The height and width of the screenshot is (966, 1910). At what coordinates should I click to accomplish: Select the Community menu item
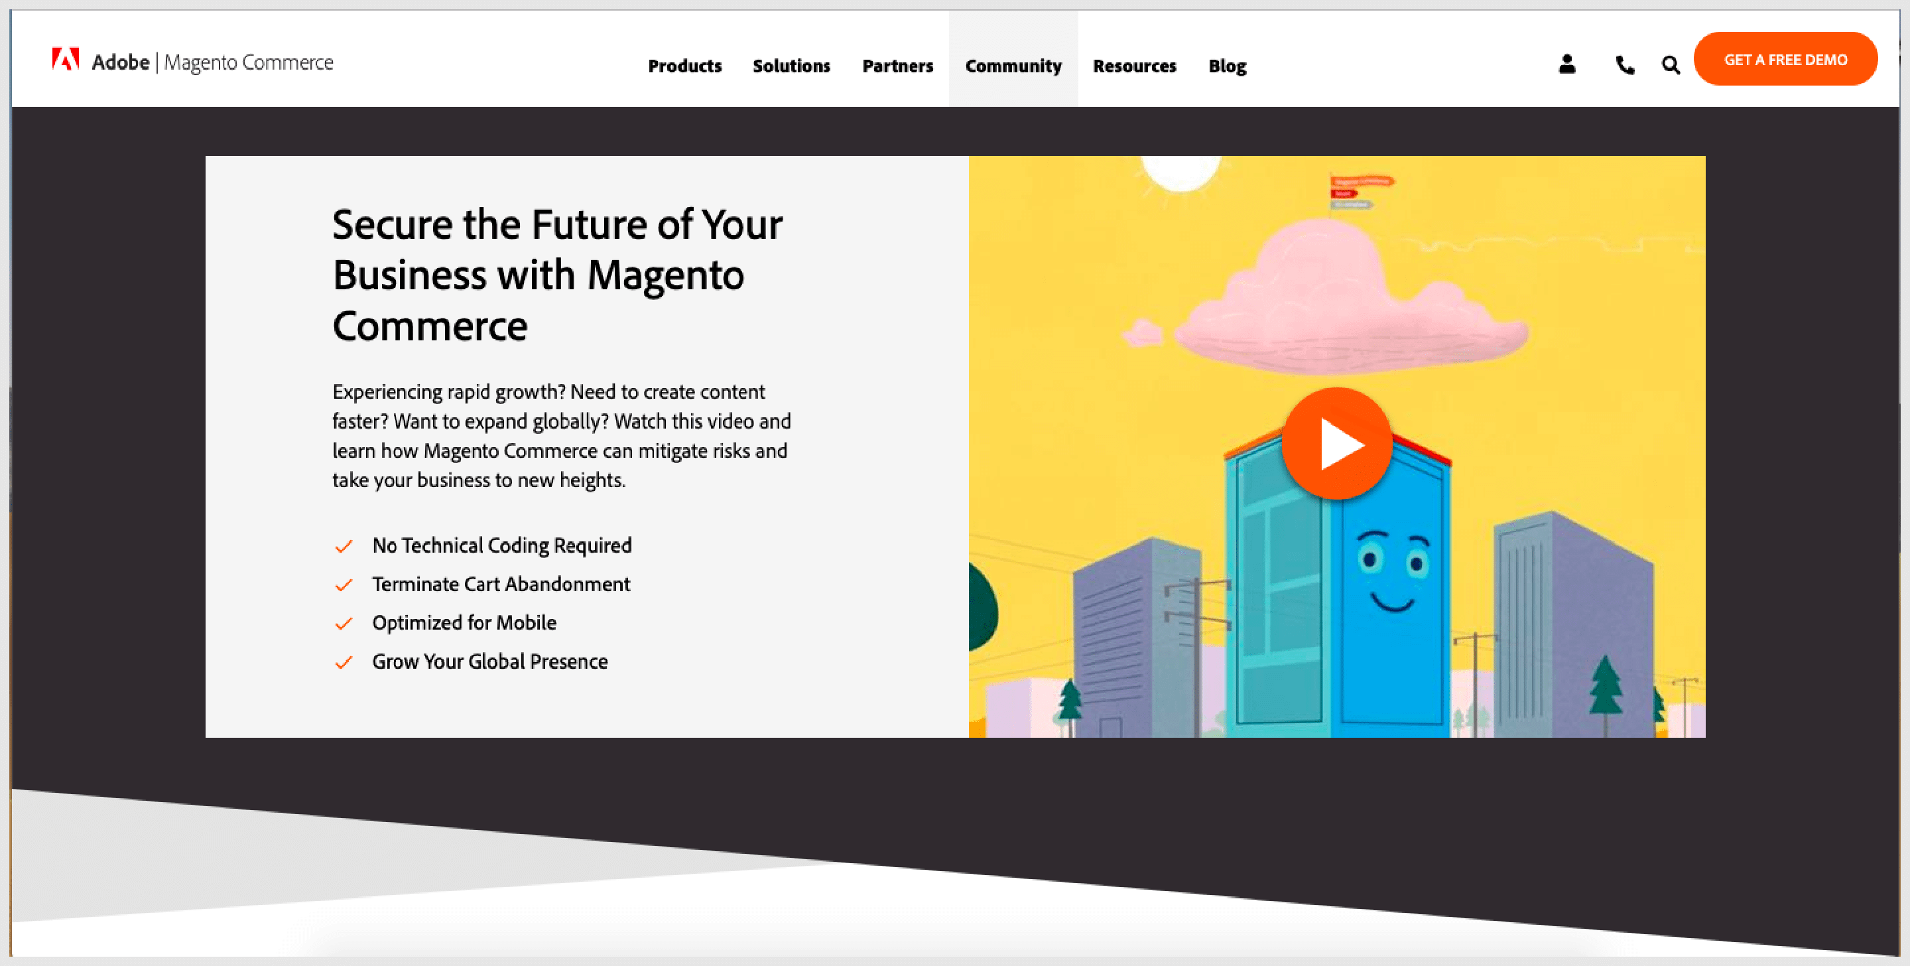point(1013,65)
